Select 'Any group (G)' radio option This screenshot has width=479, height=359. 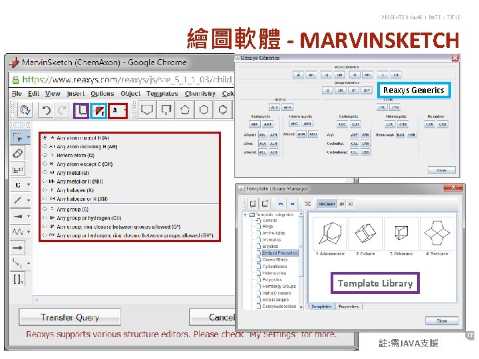[45, 209]
